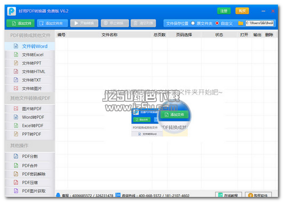The width and height of the screenshot is (283, 202).
Task: Click the PDF图片获取 icon
Action: 16,191
